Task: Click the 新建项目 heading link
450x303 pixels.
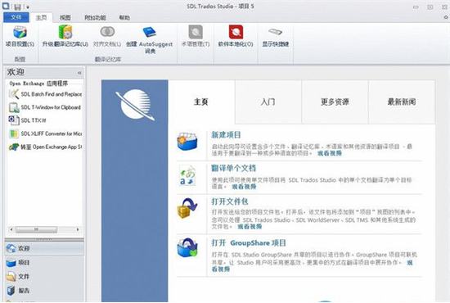Action: tap(226, 134)
